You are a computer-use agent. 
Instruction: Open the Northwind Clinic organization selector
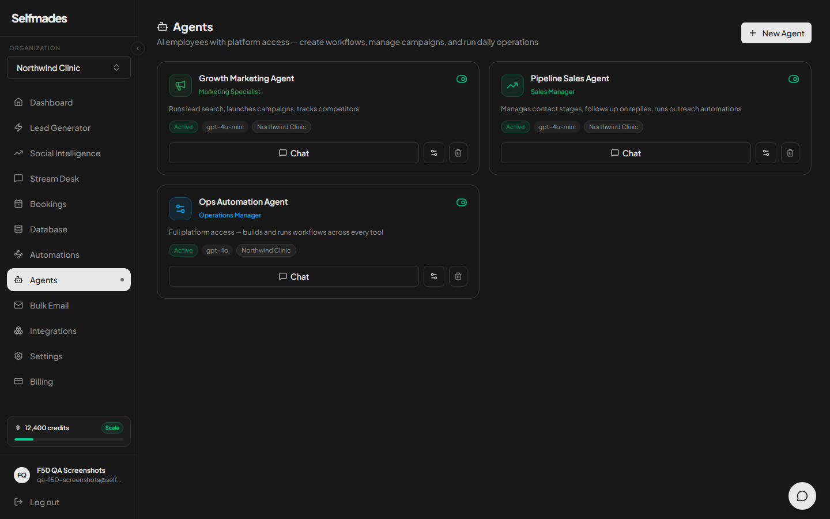point(69,67)
